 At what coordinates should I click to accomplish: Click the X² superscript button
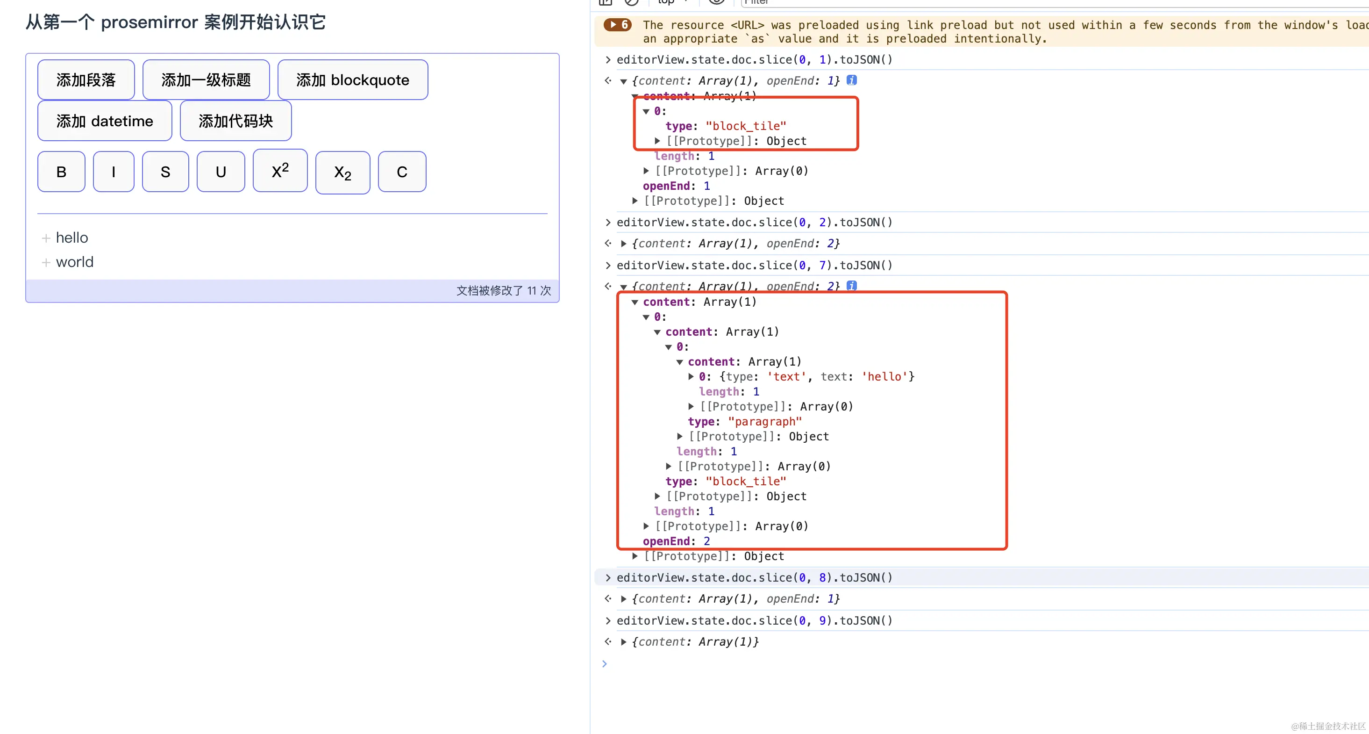coord(280,171)
